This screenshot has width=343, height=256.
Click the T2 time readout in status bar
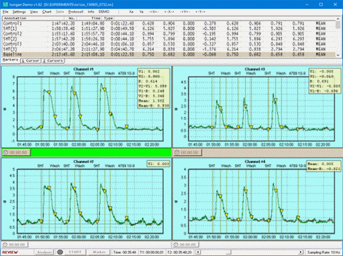click(179, 252)
